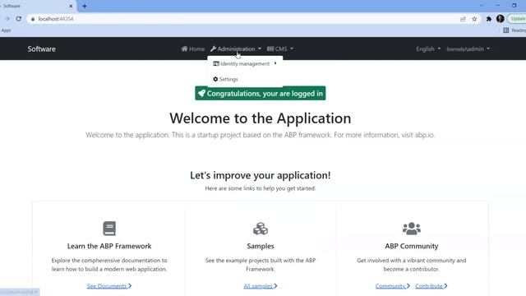Close the Software browser tab
Screen dimensions: 526x296
71,6
